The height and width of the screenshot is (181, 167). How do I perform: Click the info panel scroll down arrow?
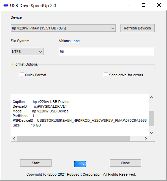pos(151,133)
